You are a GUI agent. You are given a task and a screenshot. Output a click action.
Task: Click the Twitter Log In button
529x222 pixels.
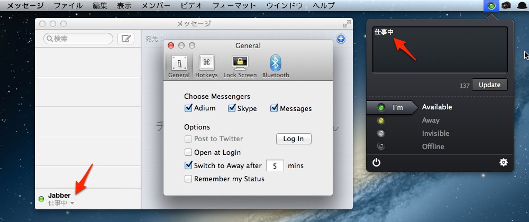(x=294, y=139)
